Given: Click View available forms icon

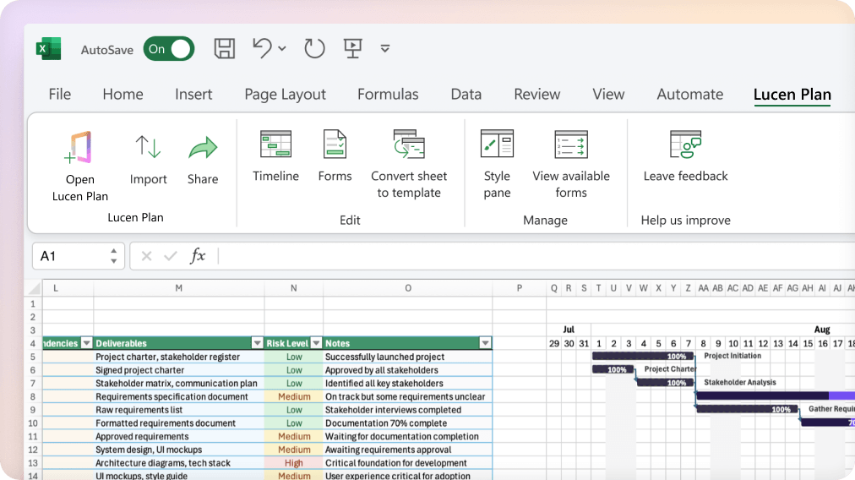Looking at the screenshot, I should (571, 144).
